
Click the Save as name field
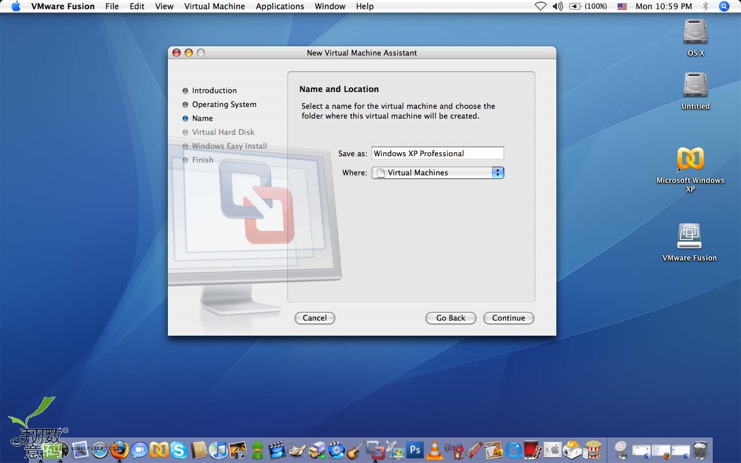click(438, 153)
